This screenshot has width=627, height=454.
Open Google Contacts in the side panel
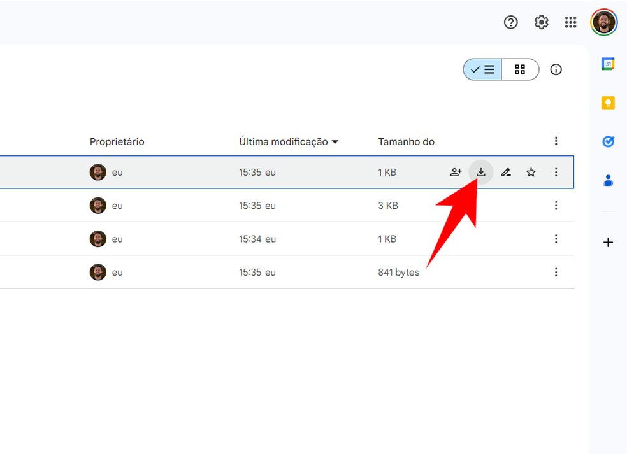(x=607, y=180)
